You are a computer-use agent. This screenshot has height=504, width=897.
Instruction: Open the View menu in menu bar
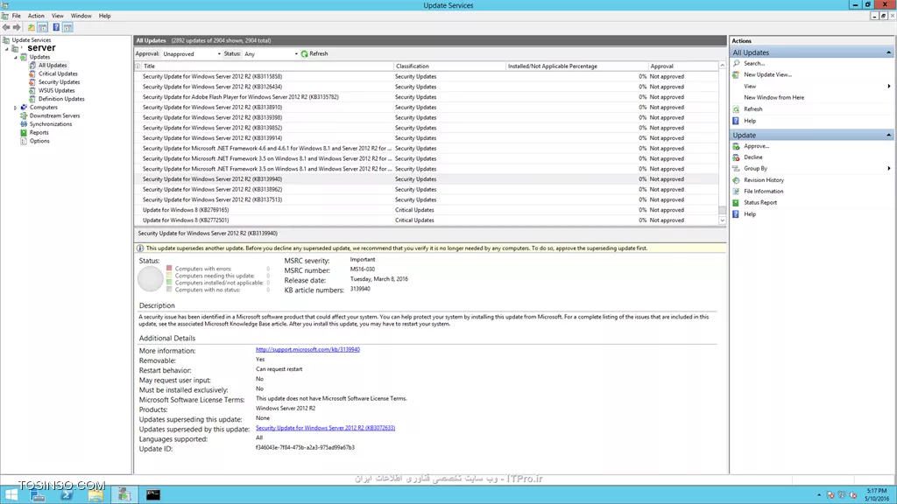pyautogui.click(x=58, y=16)
